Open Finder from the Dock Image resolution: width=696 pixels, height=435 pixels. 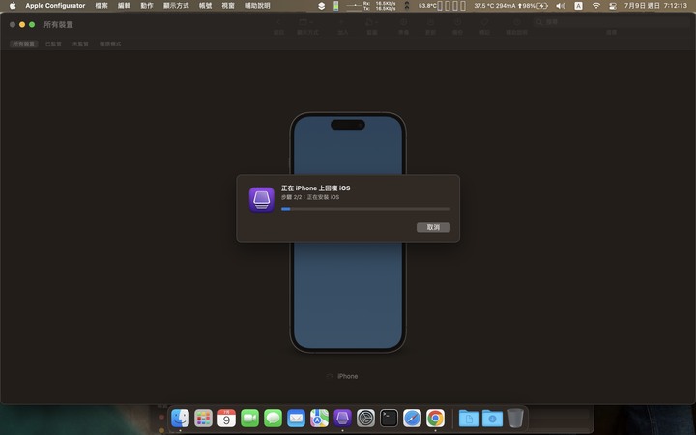pyautogui.click(x=180, y=419)
